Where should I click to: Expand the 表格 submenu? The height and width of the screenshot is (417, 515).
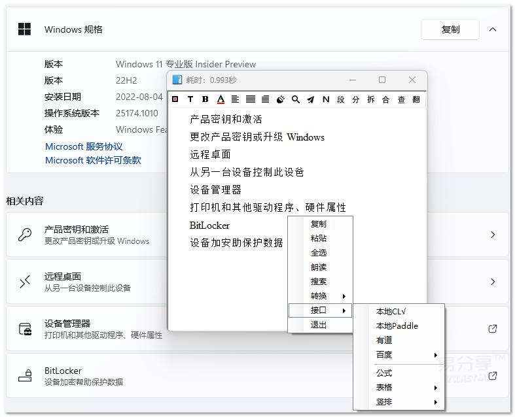tap(399, 388)
